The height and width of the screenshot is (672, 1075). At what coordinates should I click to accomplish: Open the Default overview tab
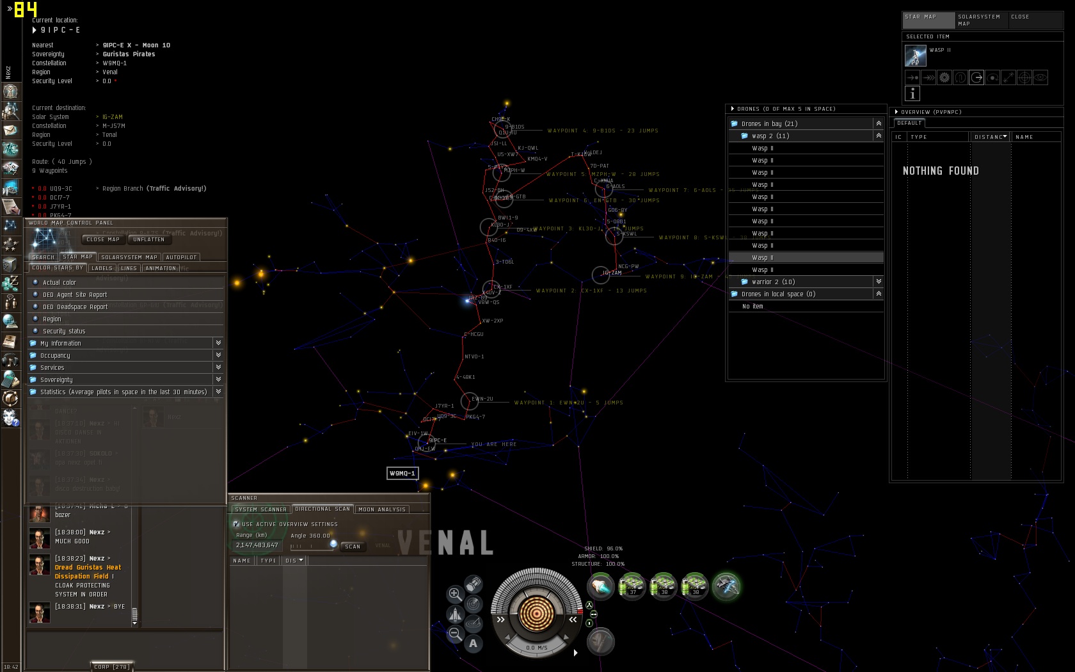tap(909, 123)
